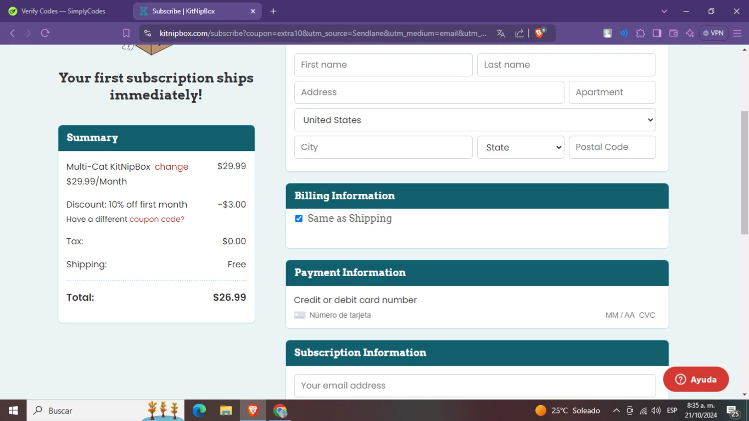The image size is (749, 421).
Task: Open the network icon in system tray
Action: pos(643,411)
